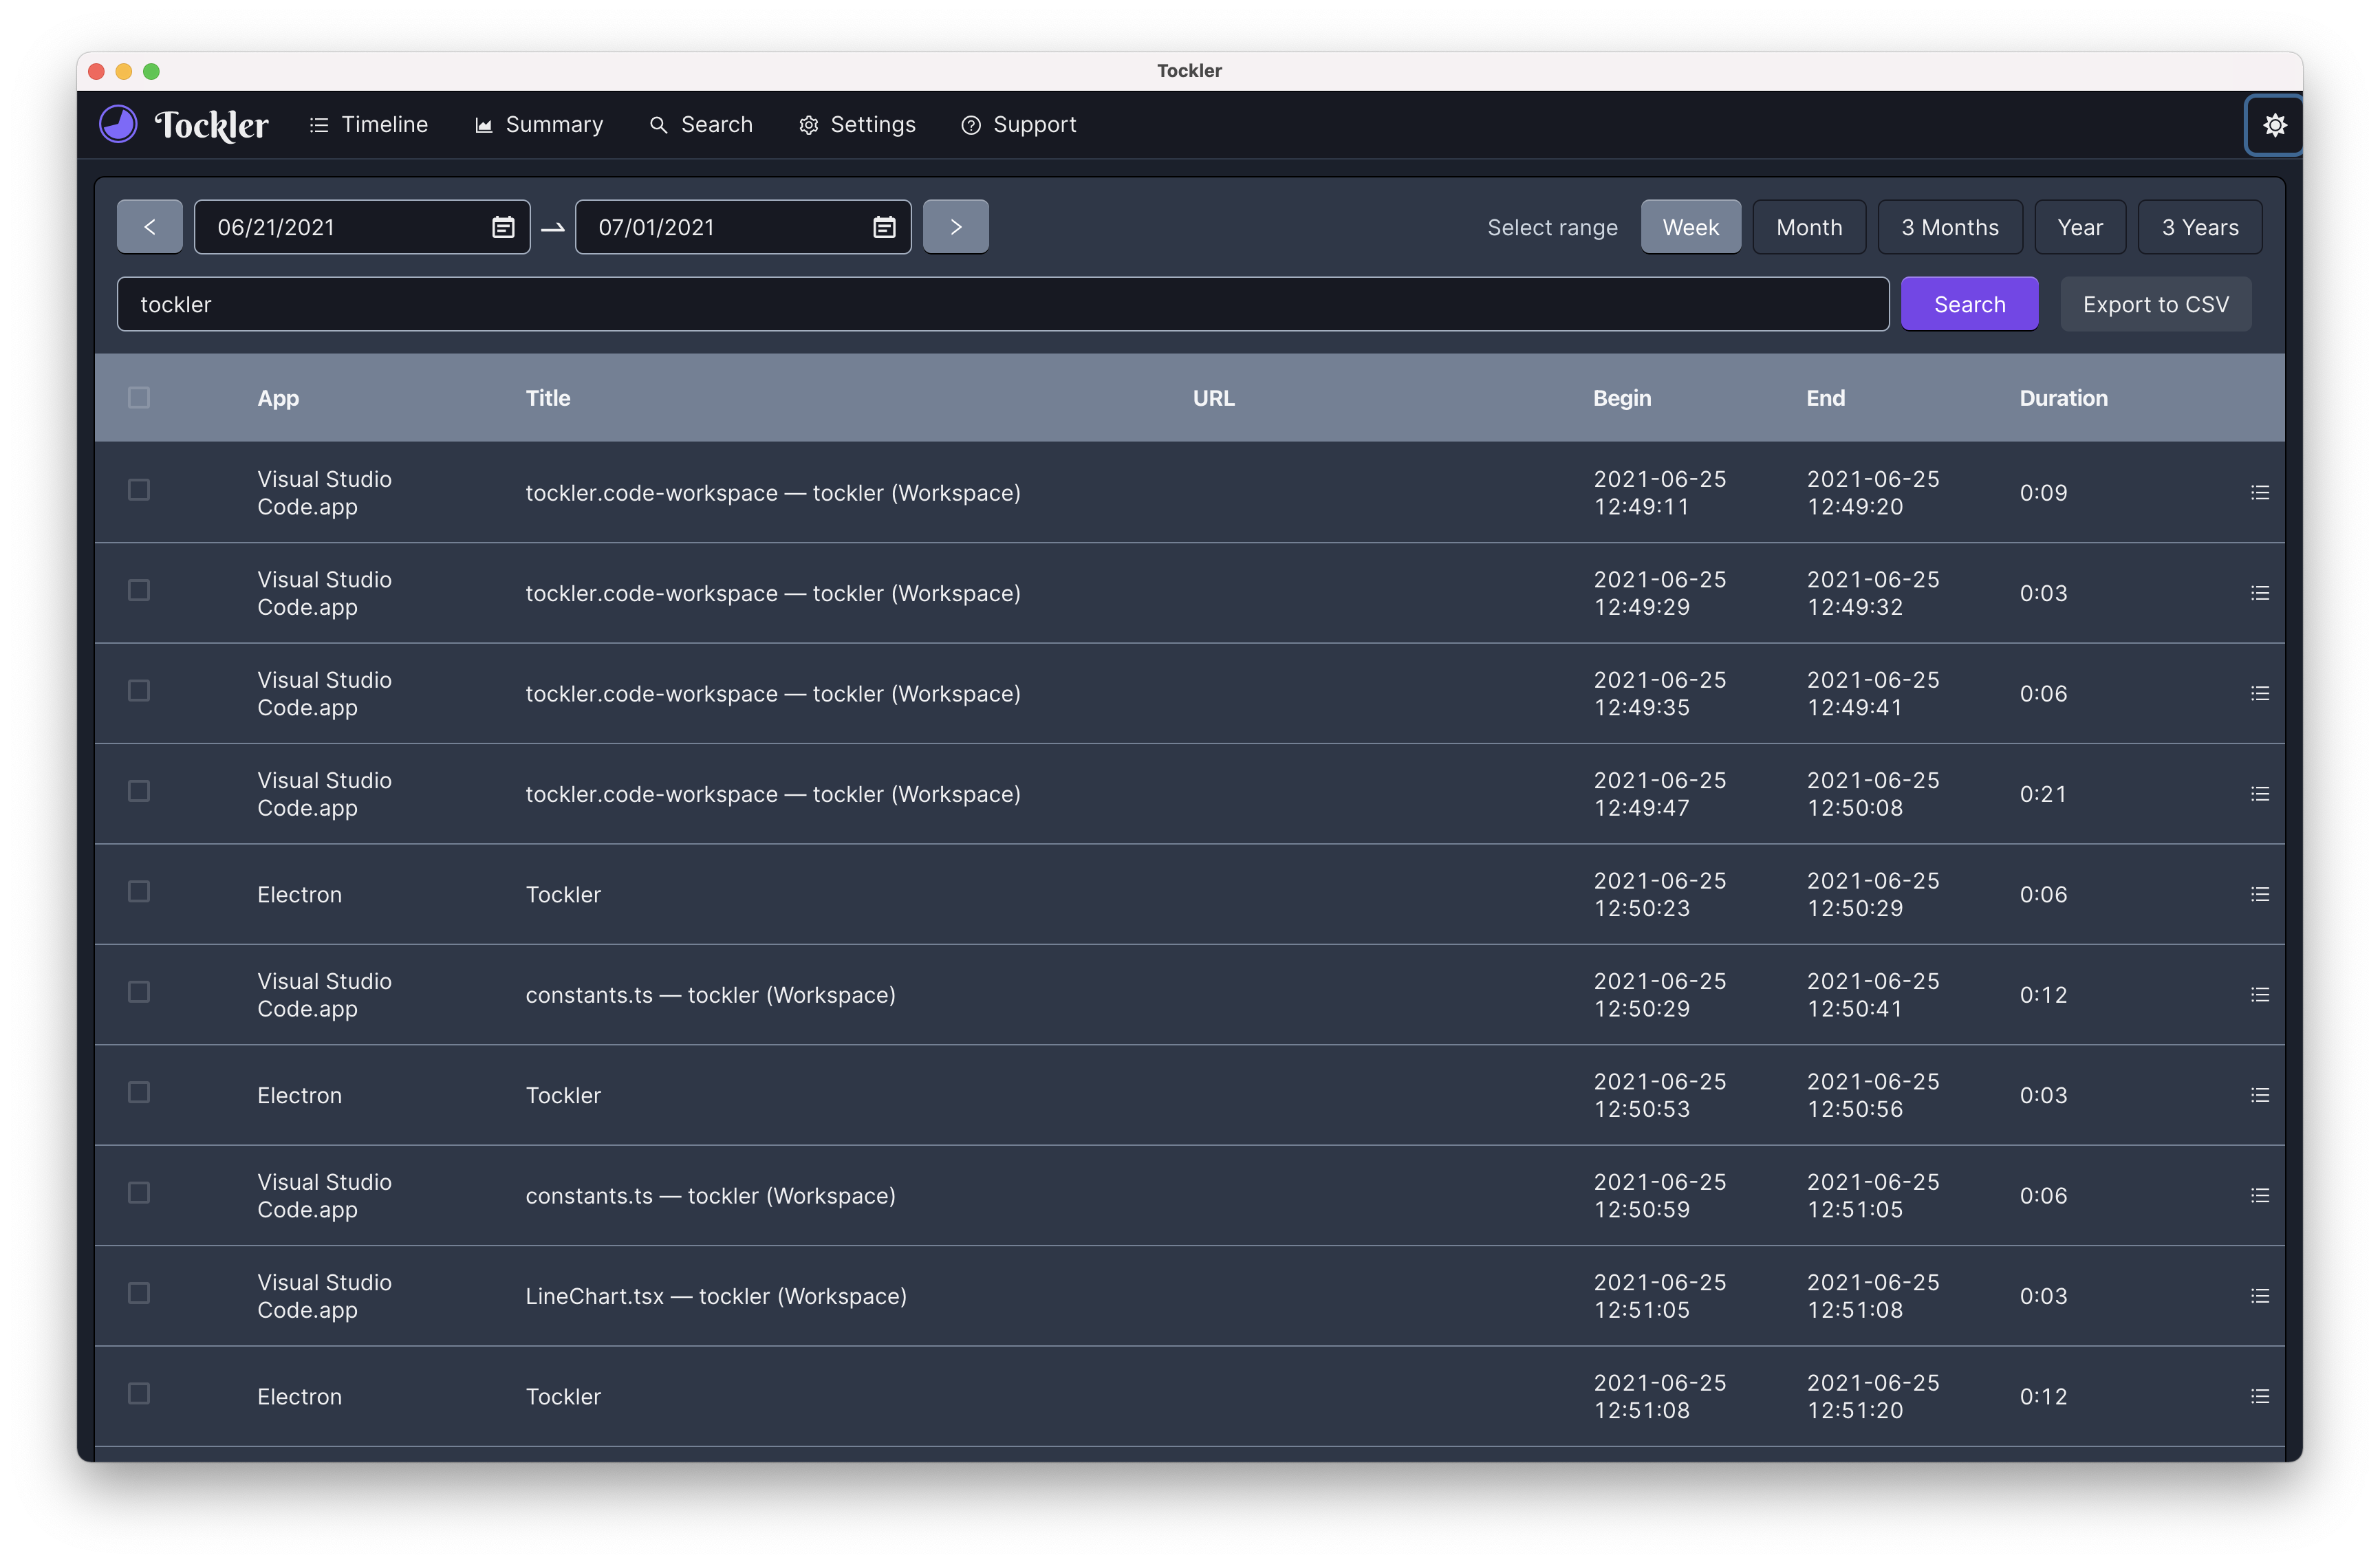Advance to next date range arrow

(x=955, y=227)
